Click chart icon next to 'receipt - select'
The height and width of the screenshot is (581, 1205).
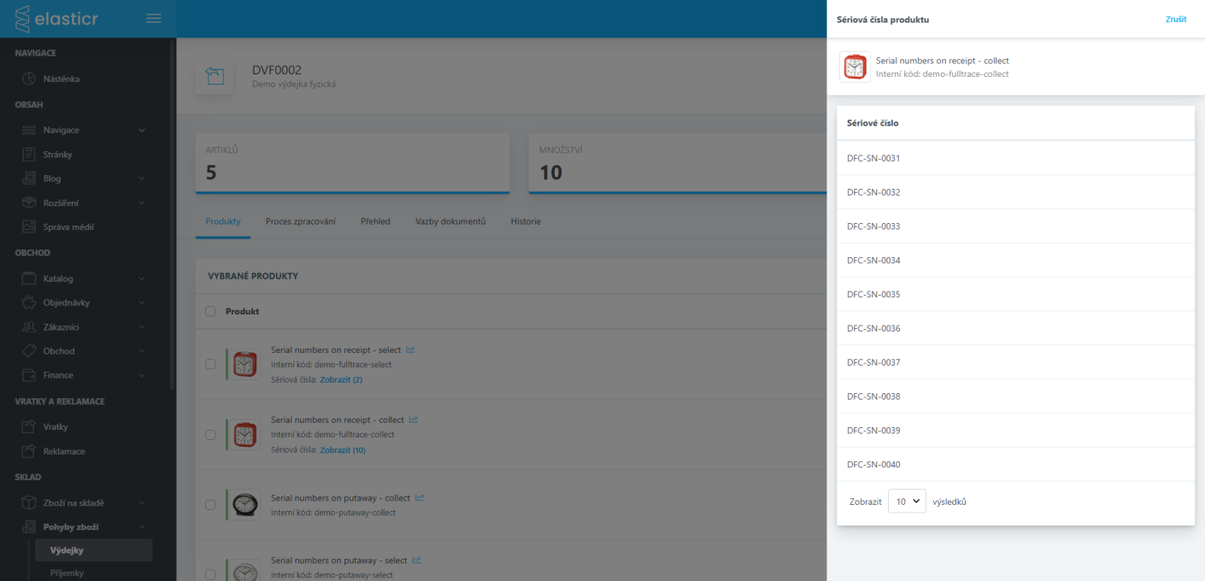coord(410,349)
